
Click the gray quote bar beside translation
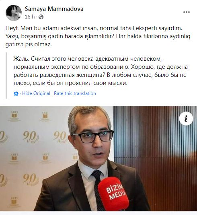(x=6, y=76)
